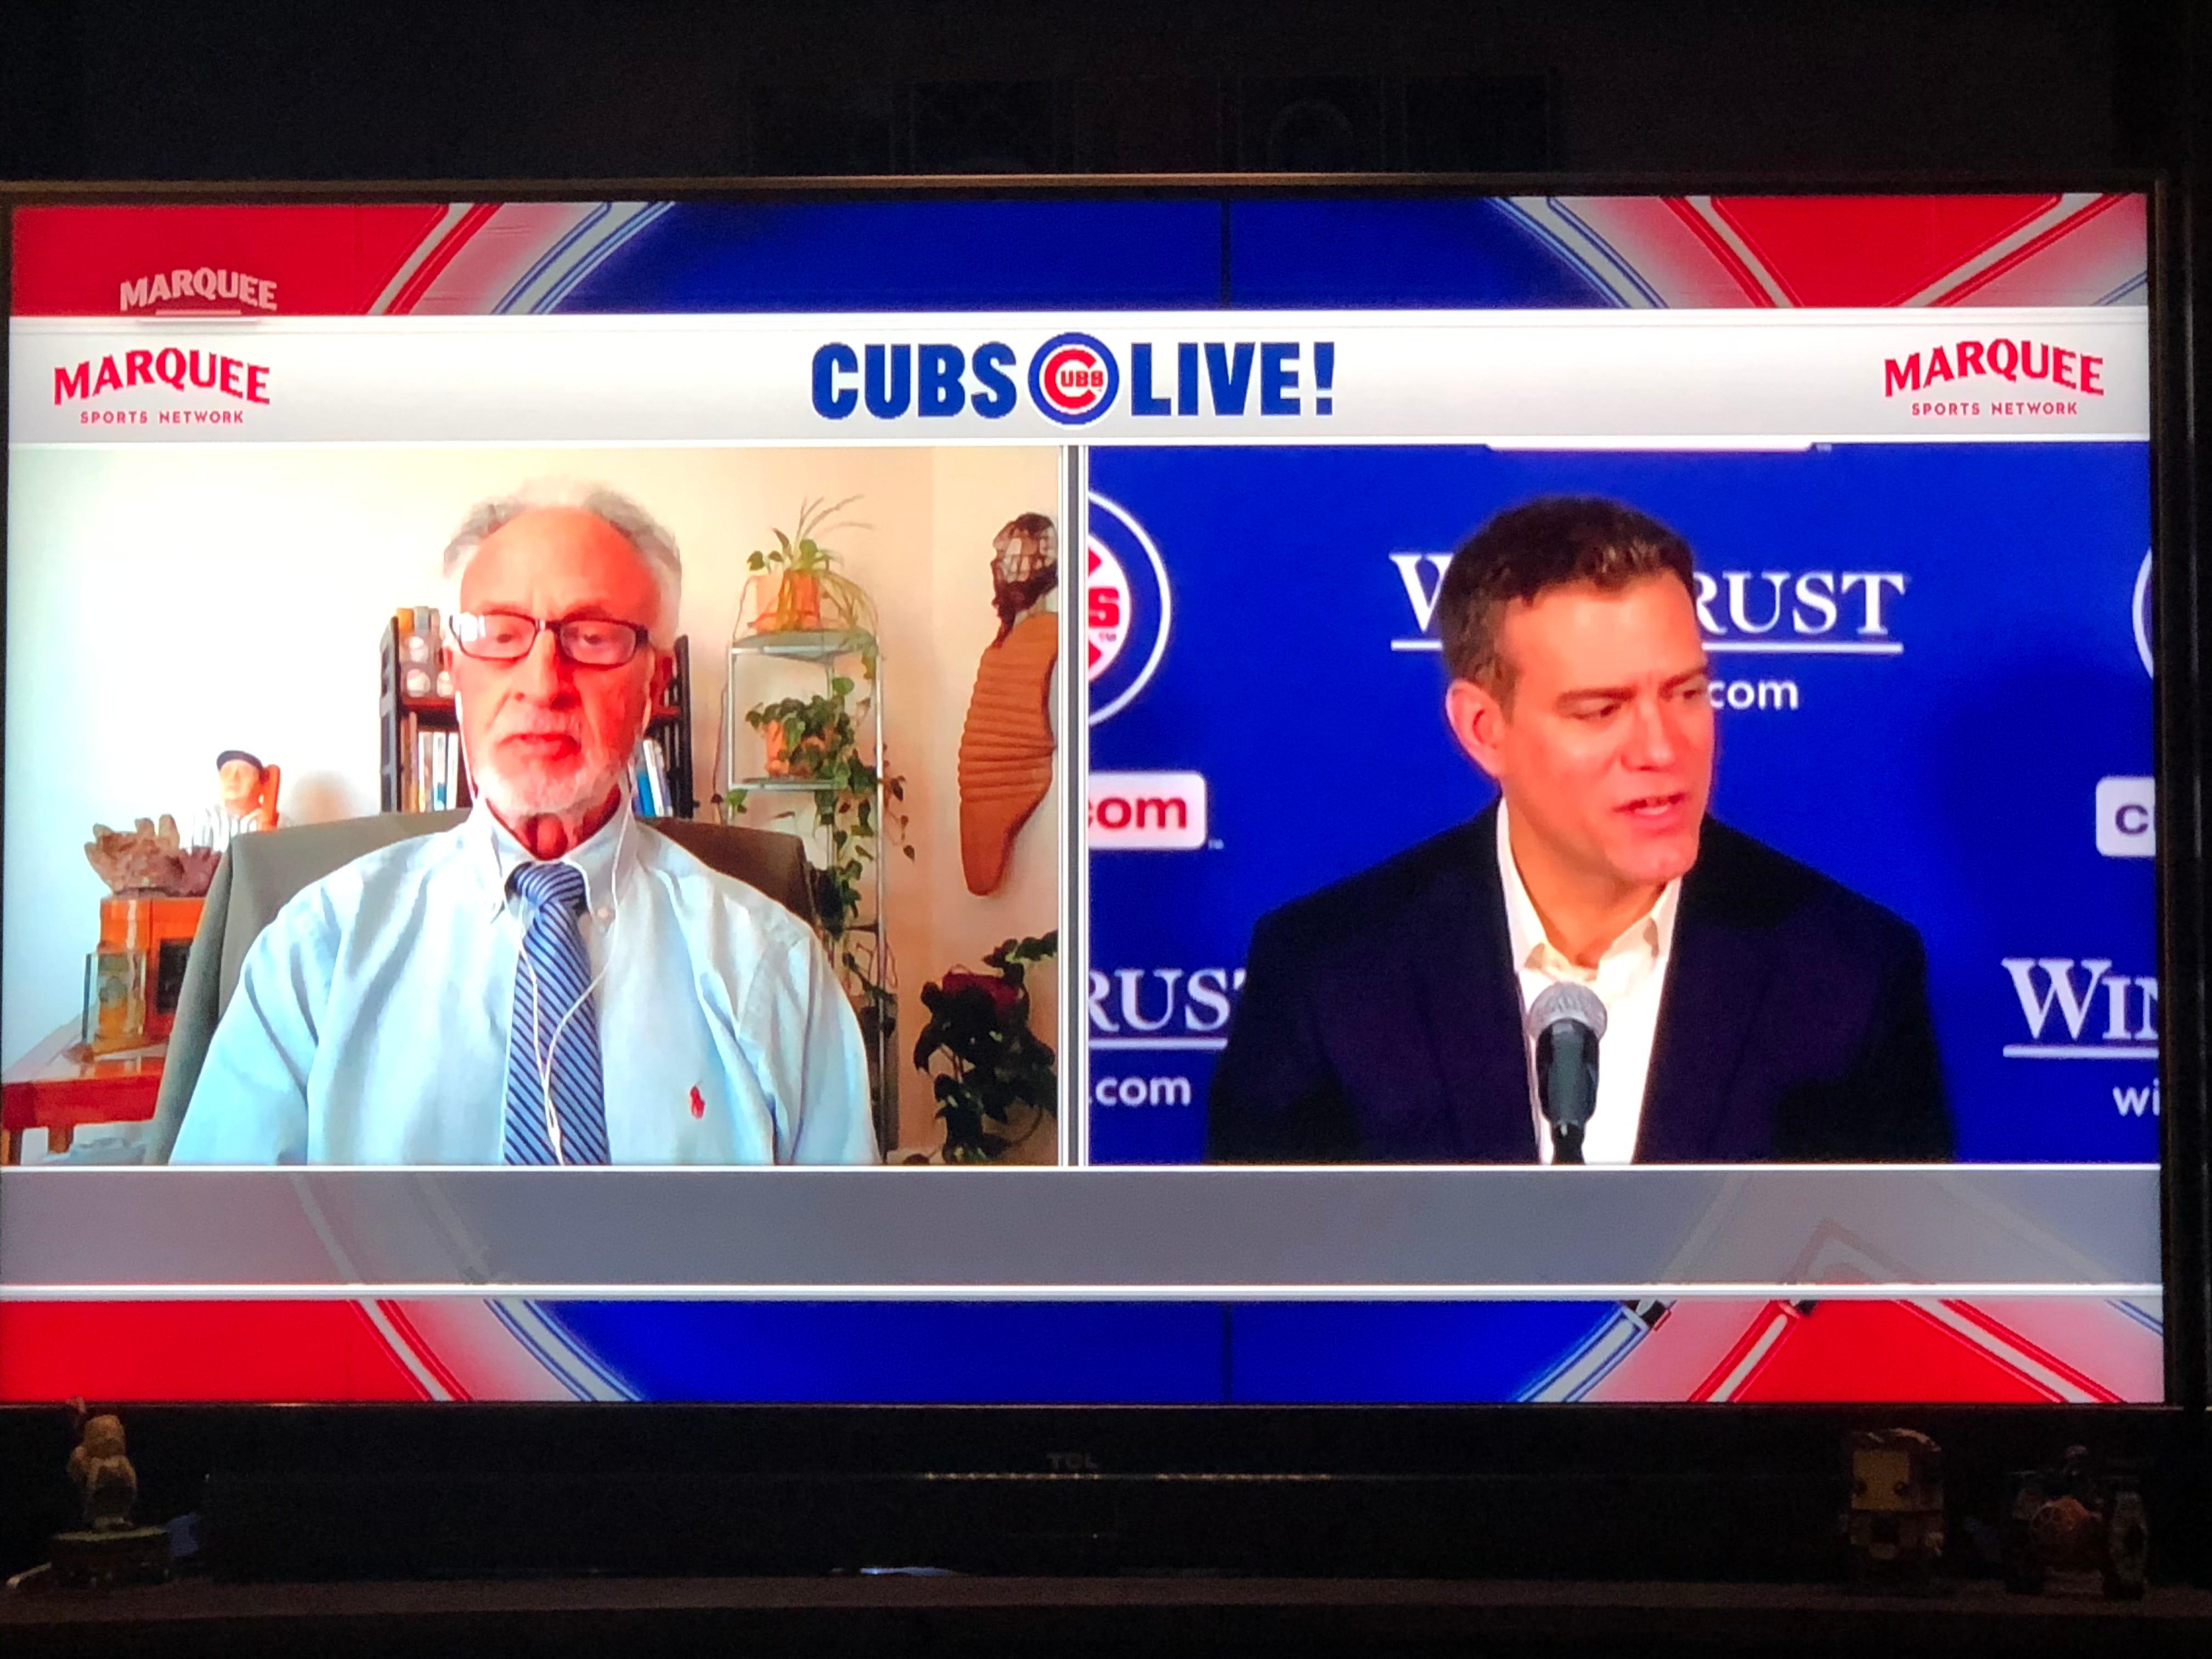Click the Cubs logo in the Cubs Live! title

coord(1073,379)
